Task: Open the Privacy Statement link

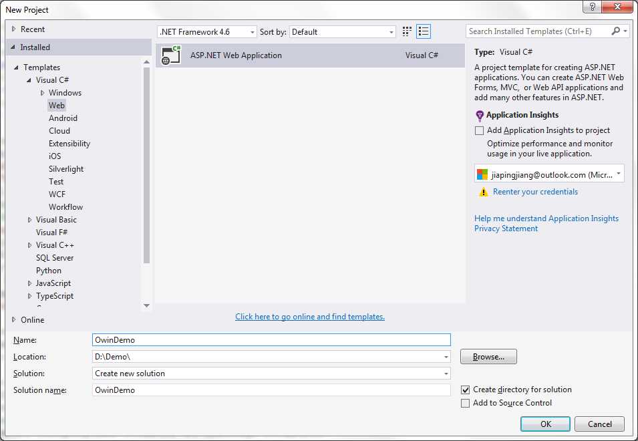Action: [x=506, y=229]
